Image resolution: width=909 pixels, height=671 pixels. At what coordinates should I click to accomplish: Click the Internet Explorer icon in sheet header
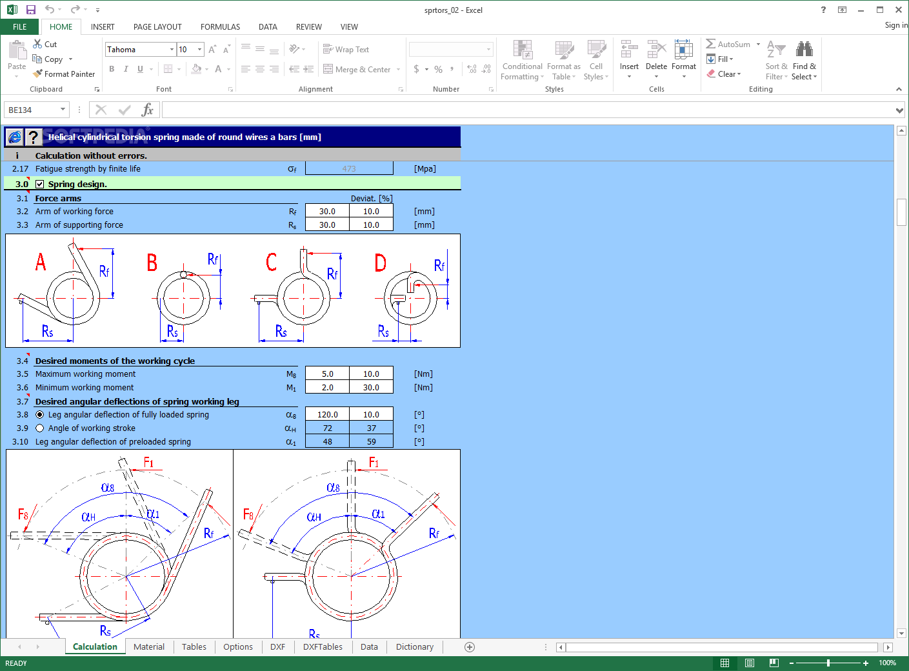point(14,137)
